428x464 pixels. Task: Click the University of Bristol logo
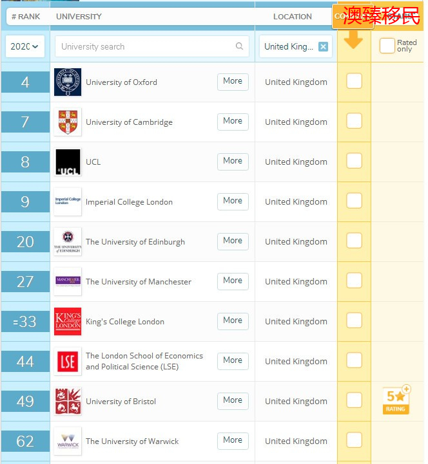pyautogui.click(x=68, y=402)
